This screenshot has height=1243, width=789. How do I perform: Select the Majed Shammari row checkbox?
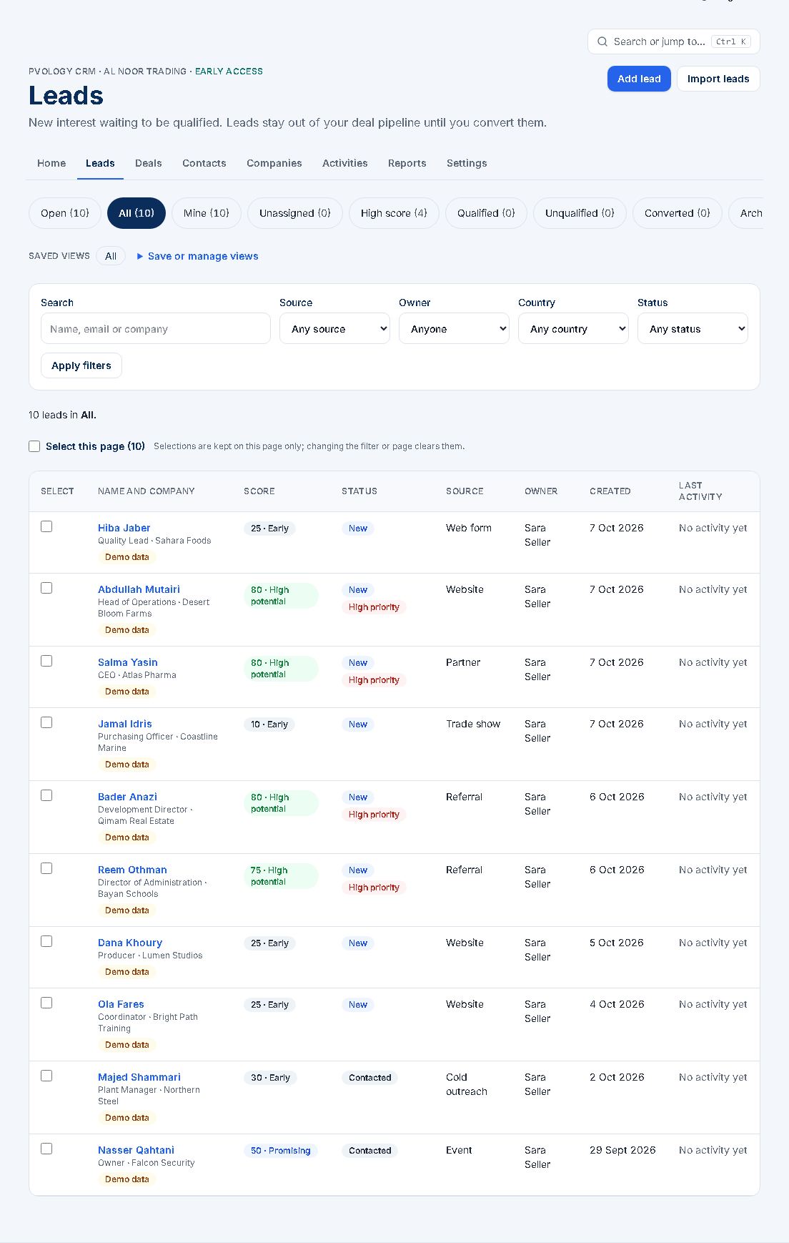tap(46, 1076)
